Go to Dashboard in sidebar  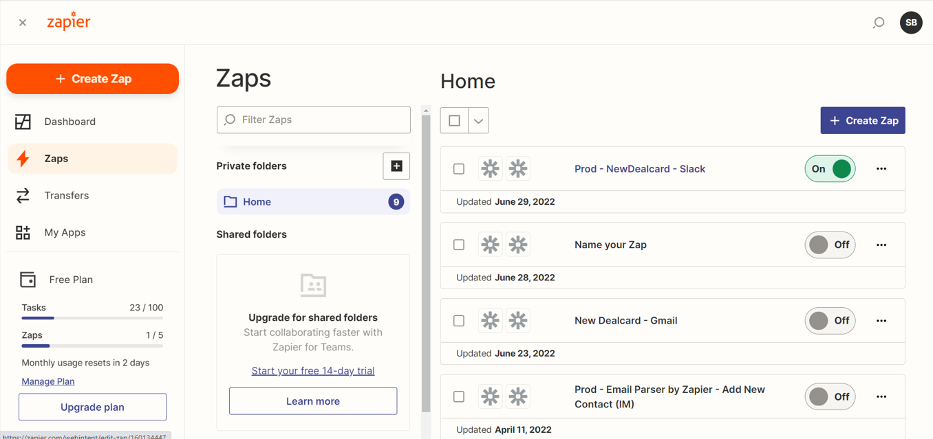pyautogui.click(x=92, y=122)
